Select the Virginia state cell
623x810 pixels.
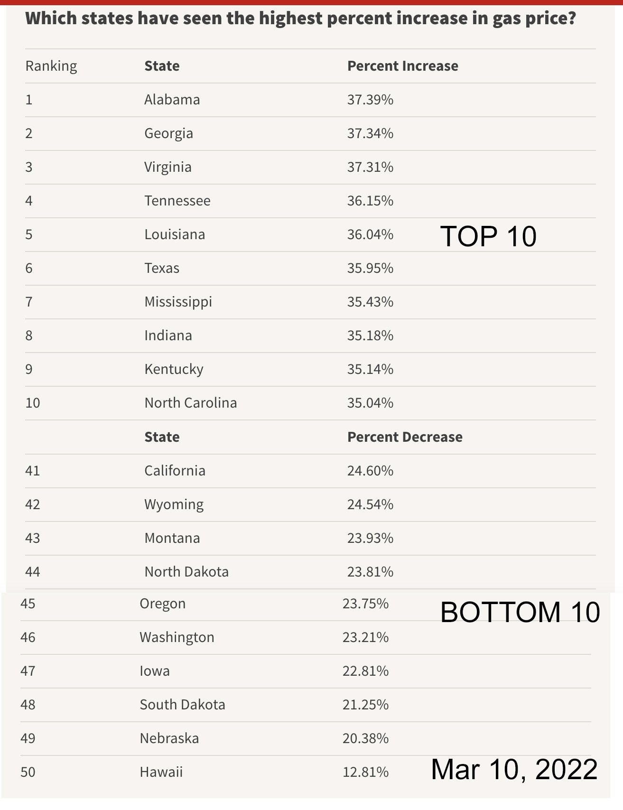(x=168, y=167)
